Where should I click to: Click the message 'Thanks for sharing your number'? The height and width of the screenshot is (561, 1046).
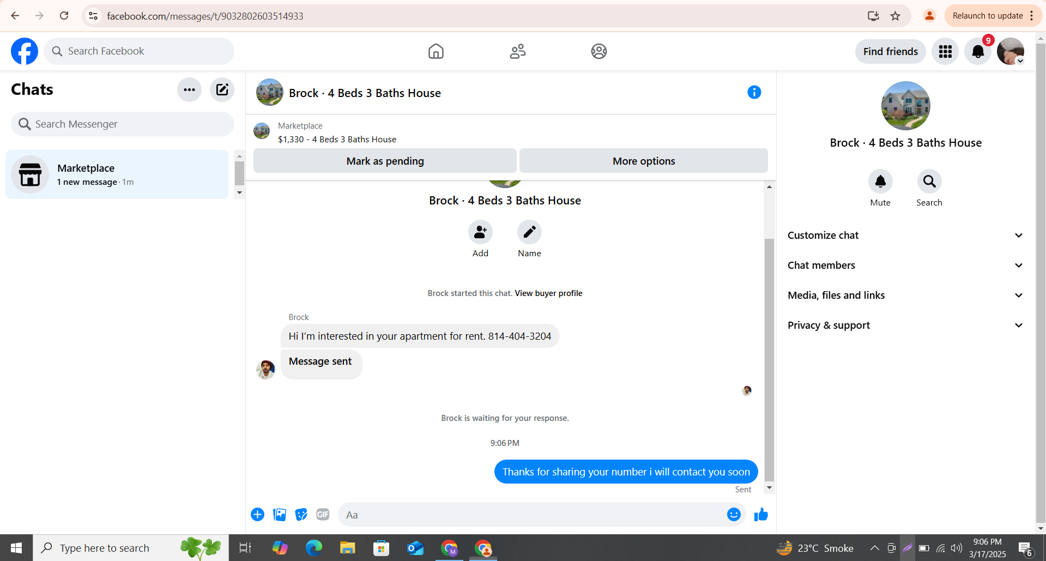click(626, 472)
